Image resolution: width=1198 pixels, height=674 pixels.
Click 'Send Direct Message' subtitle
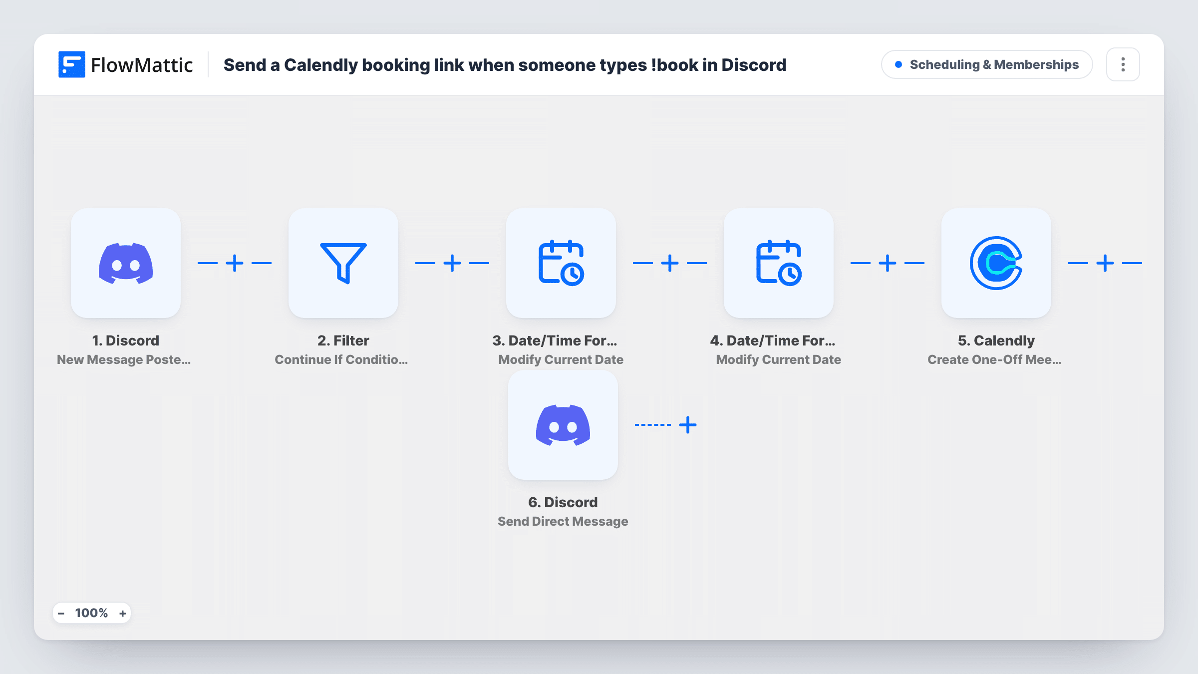[x=563, y=521]
